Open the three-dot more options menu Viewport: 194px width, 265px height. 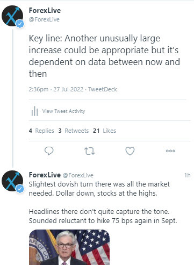170,151
